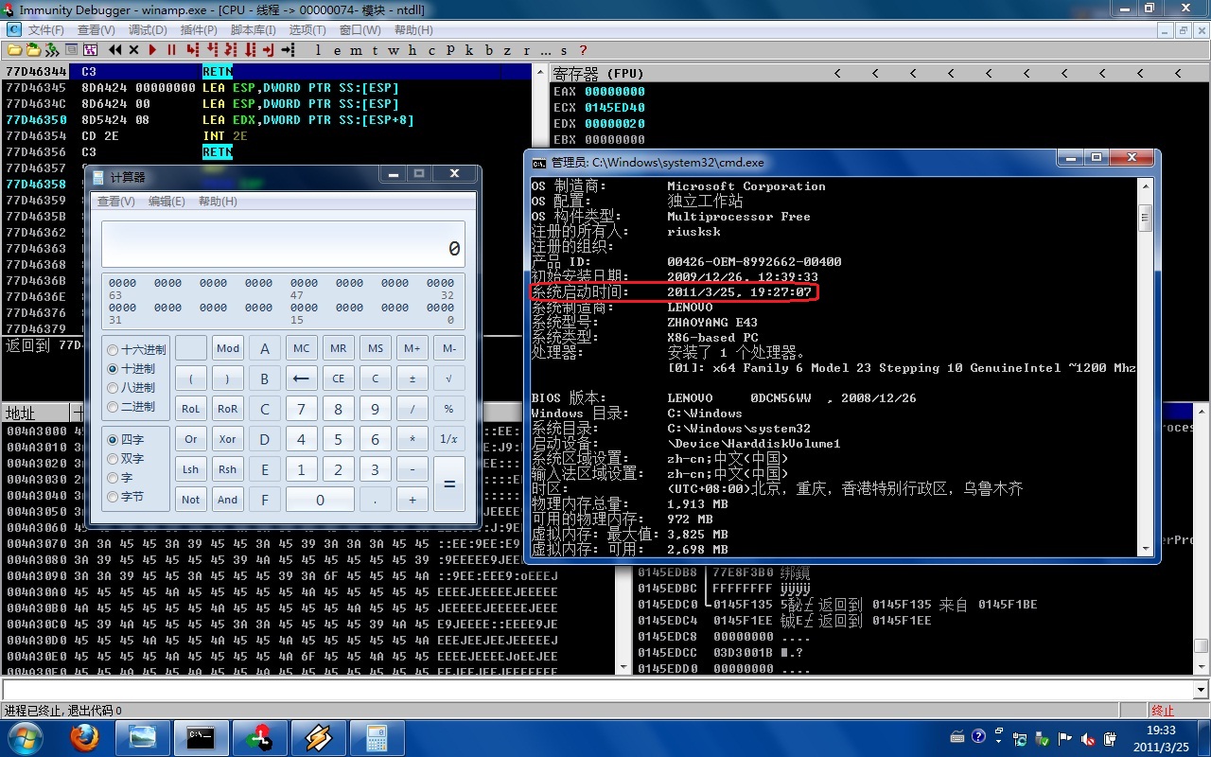The image size is (1211, 757).
Task: Click the Not button in Calculator
Action: 191,500
